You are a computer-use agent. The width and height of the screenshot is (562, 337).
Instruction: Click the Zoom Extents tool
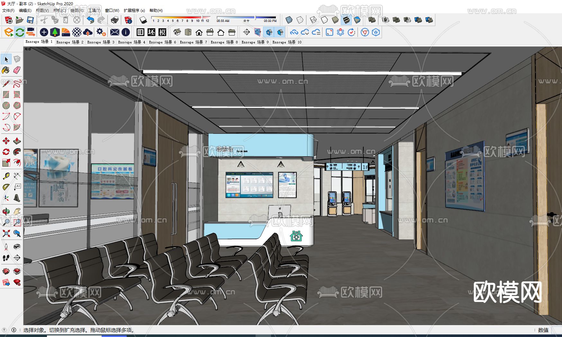click(x=6, y=233)
